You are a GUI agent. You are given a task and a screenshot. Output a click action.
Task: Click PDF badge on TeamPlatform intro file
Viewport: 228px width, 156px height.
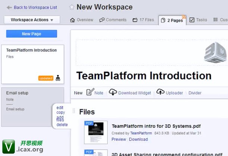(x=89, y=123)
